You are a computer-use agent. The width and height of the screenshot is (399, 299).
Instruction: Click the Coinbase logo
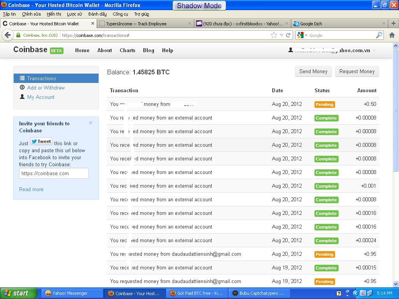(x=30, y=49)
